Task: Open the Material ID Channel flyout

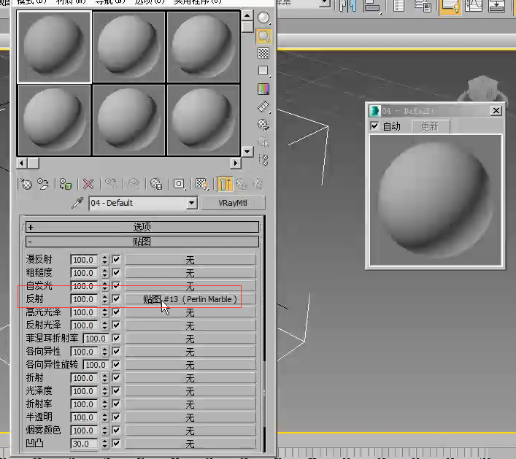Action: coord(179,184)
